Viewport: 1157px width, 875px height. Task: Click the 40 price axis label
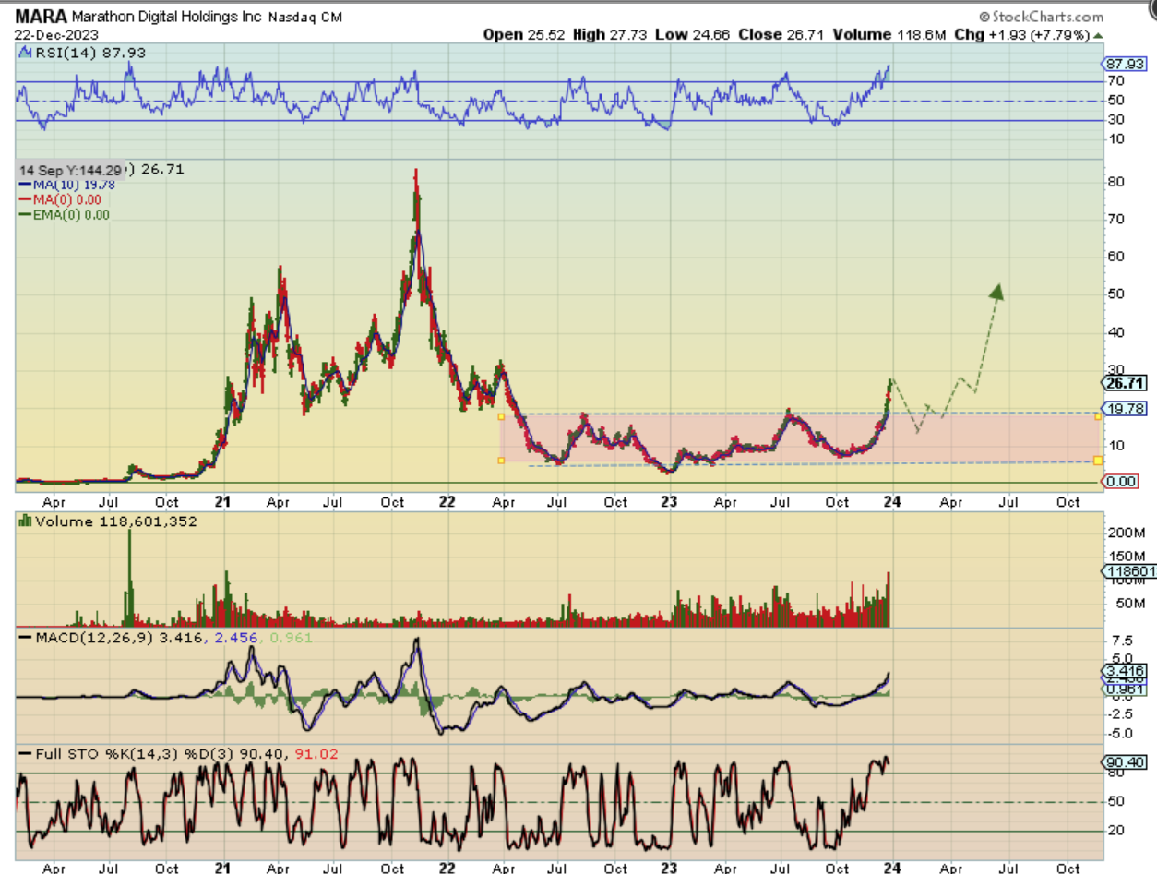pos(1118,332)
